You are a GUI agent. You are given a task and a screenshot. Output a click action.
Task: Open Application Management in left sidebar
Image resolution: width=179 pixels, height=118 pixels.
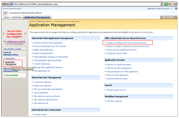(11, 63)
